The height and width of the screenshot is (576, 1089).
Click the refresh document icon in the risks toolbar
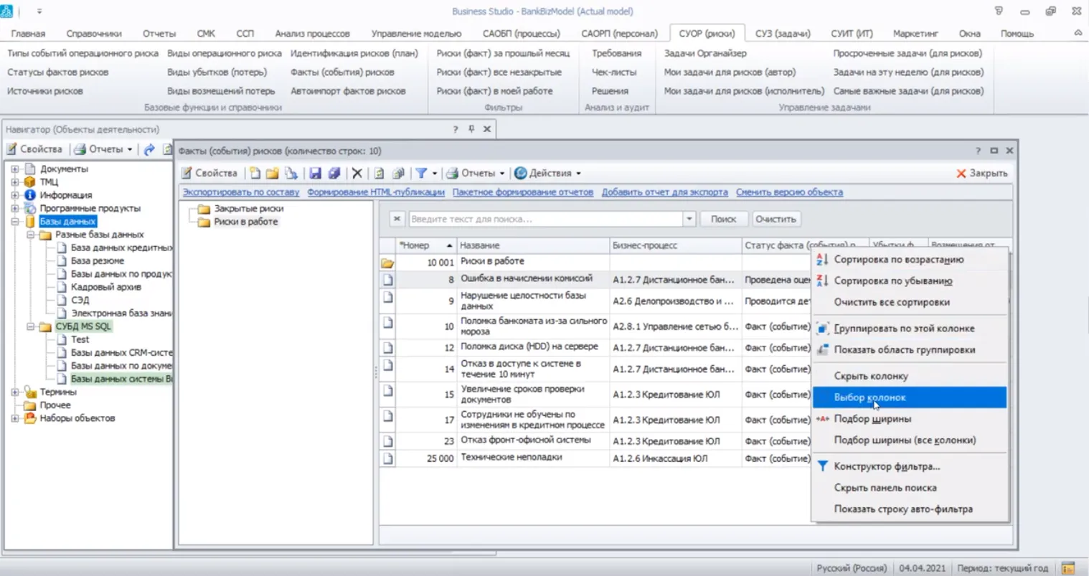coord(379,173)
